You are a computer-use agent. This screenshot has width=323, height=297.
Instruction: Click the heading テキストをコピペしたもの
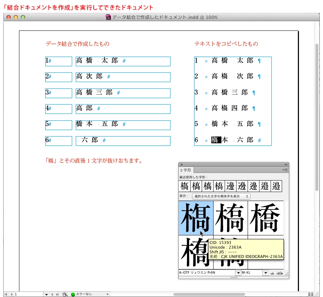tap(226, 44)
